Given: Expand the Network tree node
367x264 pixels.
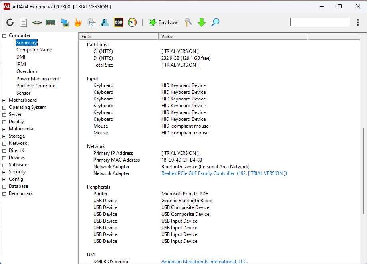Looking at the screenshot, I should point(4,144).
